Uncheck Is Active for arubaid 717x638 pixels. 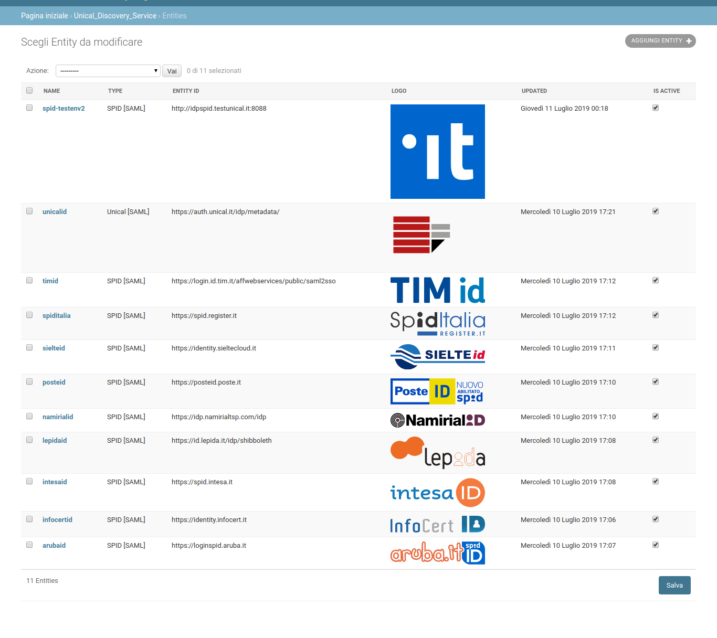656,545
